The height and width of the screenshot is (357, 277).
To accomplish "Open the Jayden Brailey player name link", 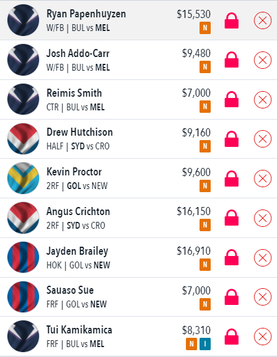I will point(77,251).
